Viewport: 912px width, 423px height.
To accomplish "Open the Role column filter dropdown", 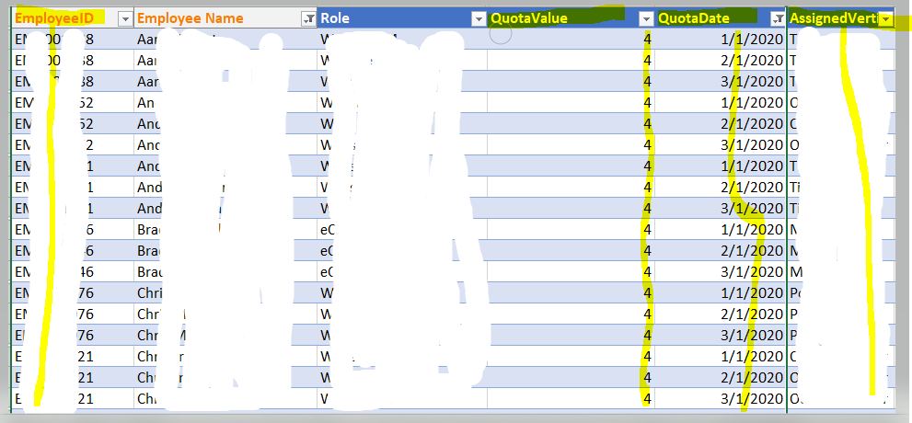I will point(479,19).
